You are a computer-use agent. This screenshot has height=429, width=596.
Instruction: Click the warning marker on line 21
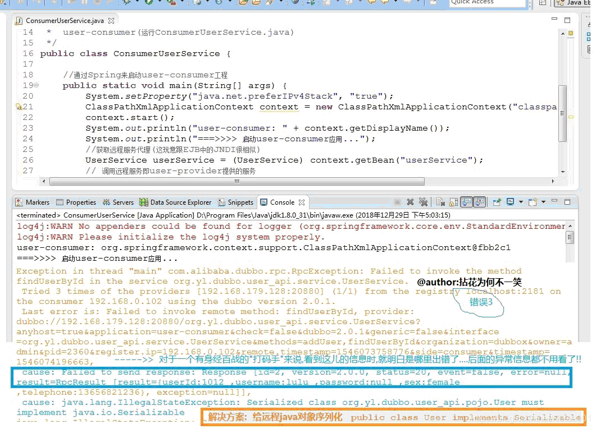19,107
